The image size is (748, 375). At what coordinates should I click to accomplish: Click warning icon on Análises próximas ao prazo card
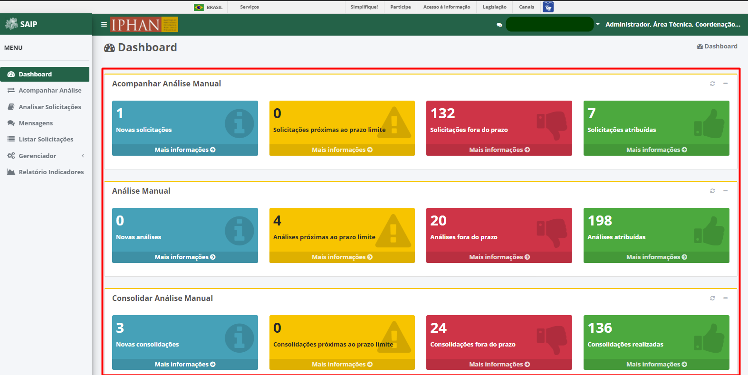coord(393,230)
